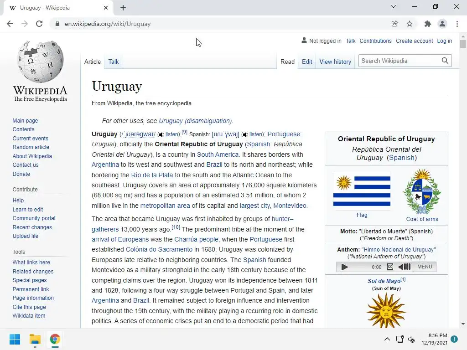Go to Main page in sidebar

pos(26,120)
